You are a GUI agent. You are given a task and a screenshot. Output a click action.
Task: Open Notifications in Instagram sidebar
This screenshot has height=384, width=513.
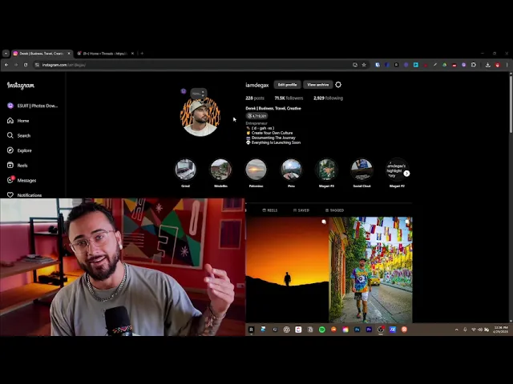pyautogui.click(x=25, y=195)
